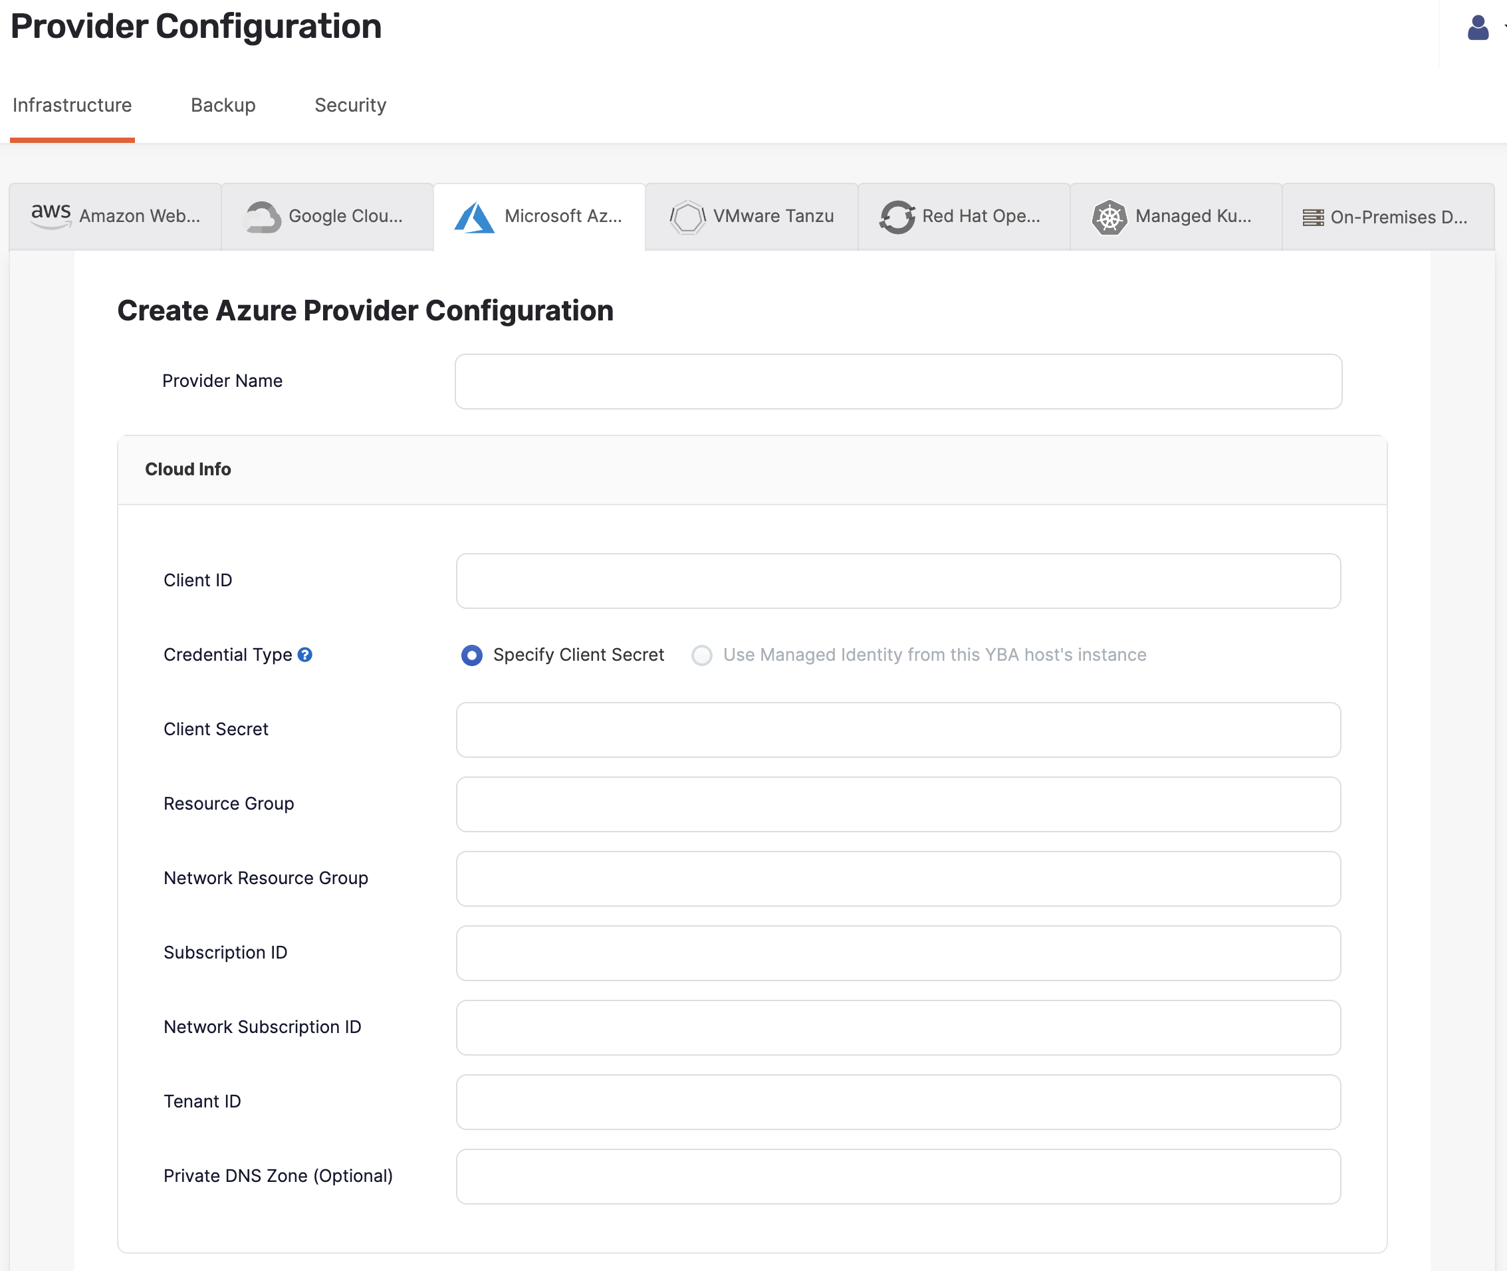Select Use Managed Identity radio button
The height and width of the screenshot is (1271, 1507).
703,654
